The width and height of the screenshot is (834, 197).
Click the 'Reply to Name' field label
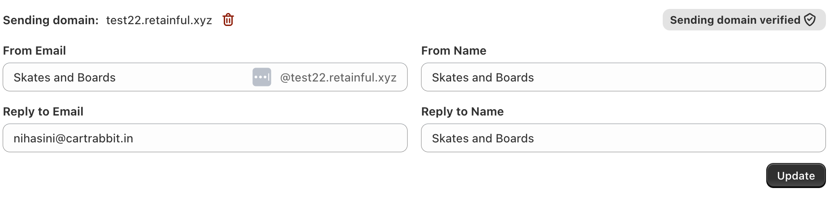click(462, 111)
